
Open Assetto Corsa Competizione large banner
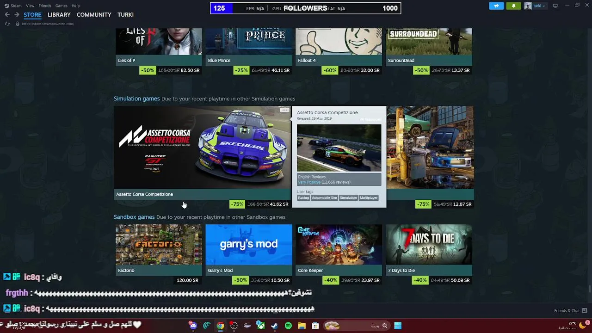click(202, 147)
